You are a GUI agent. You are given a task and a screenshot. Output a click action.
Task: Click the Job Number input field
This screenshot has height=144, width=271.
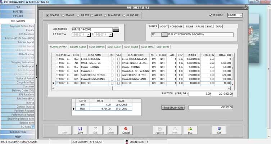click(x=92, y=29)
